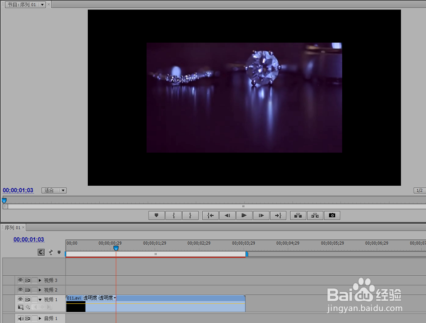This screenshot has width=426, height=323.
Task: Click the timeline playhead on ruler
Action: coord(116,248)
